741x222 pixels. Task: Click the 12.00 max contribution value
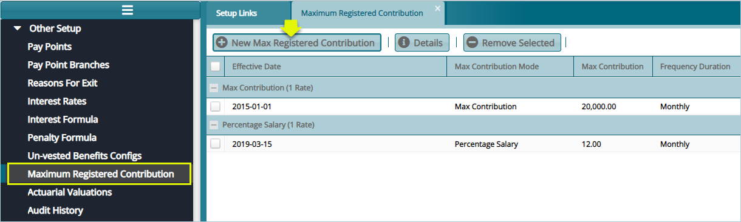point(592,144)
